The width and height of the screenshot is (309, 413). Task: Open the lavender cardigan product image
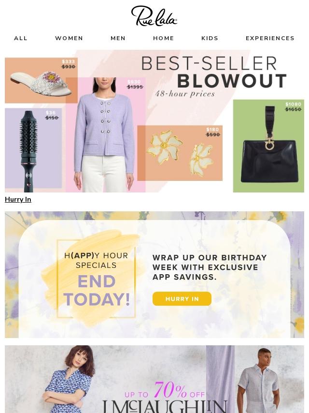pyautogui.click(x=105, y=134)
